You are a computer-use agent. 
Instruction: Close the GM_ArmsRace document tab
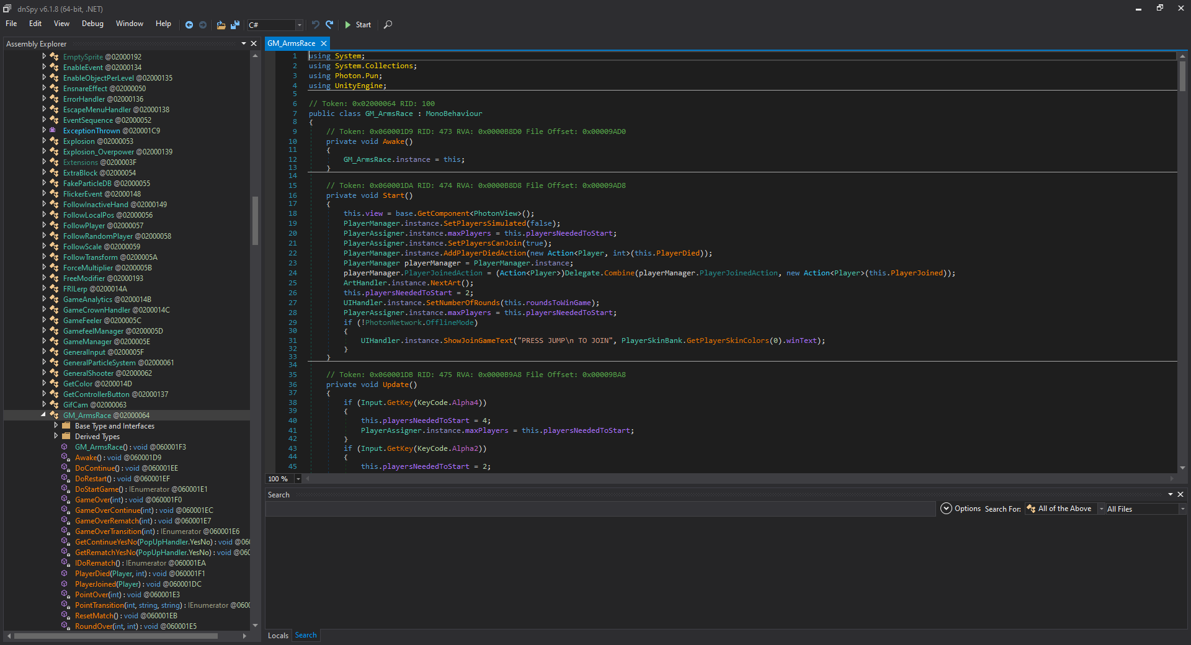(323, 43)
